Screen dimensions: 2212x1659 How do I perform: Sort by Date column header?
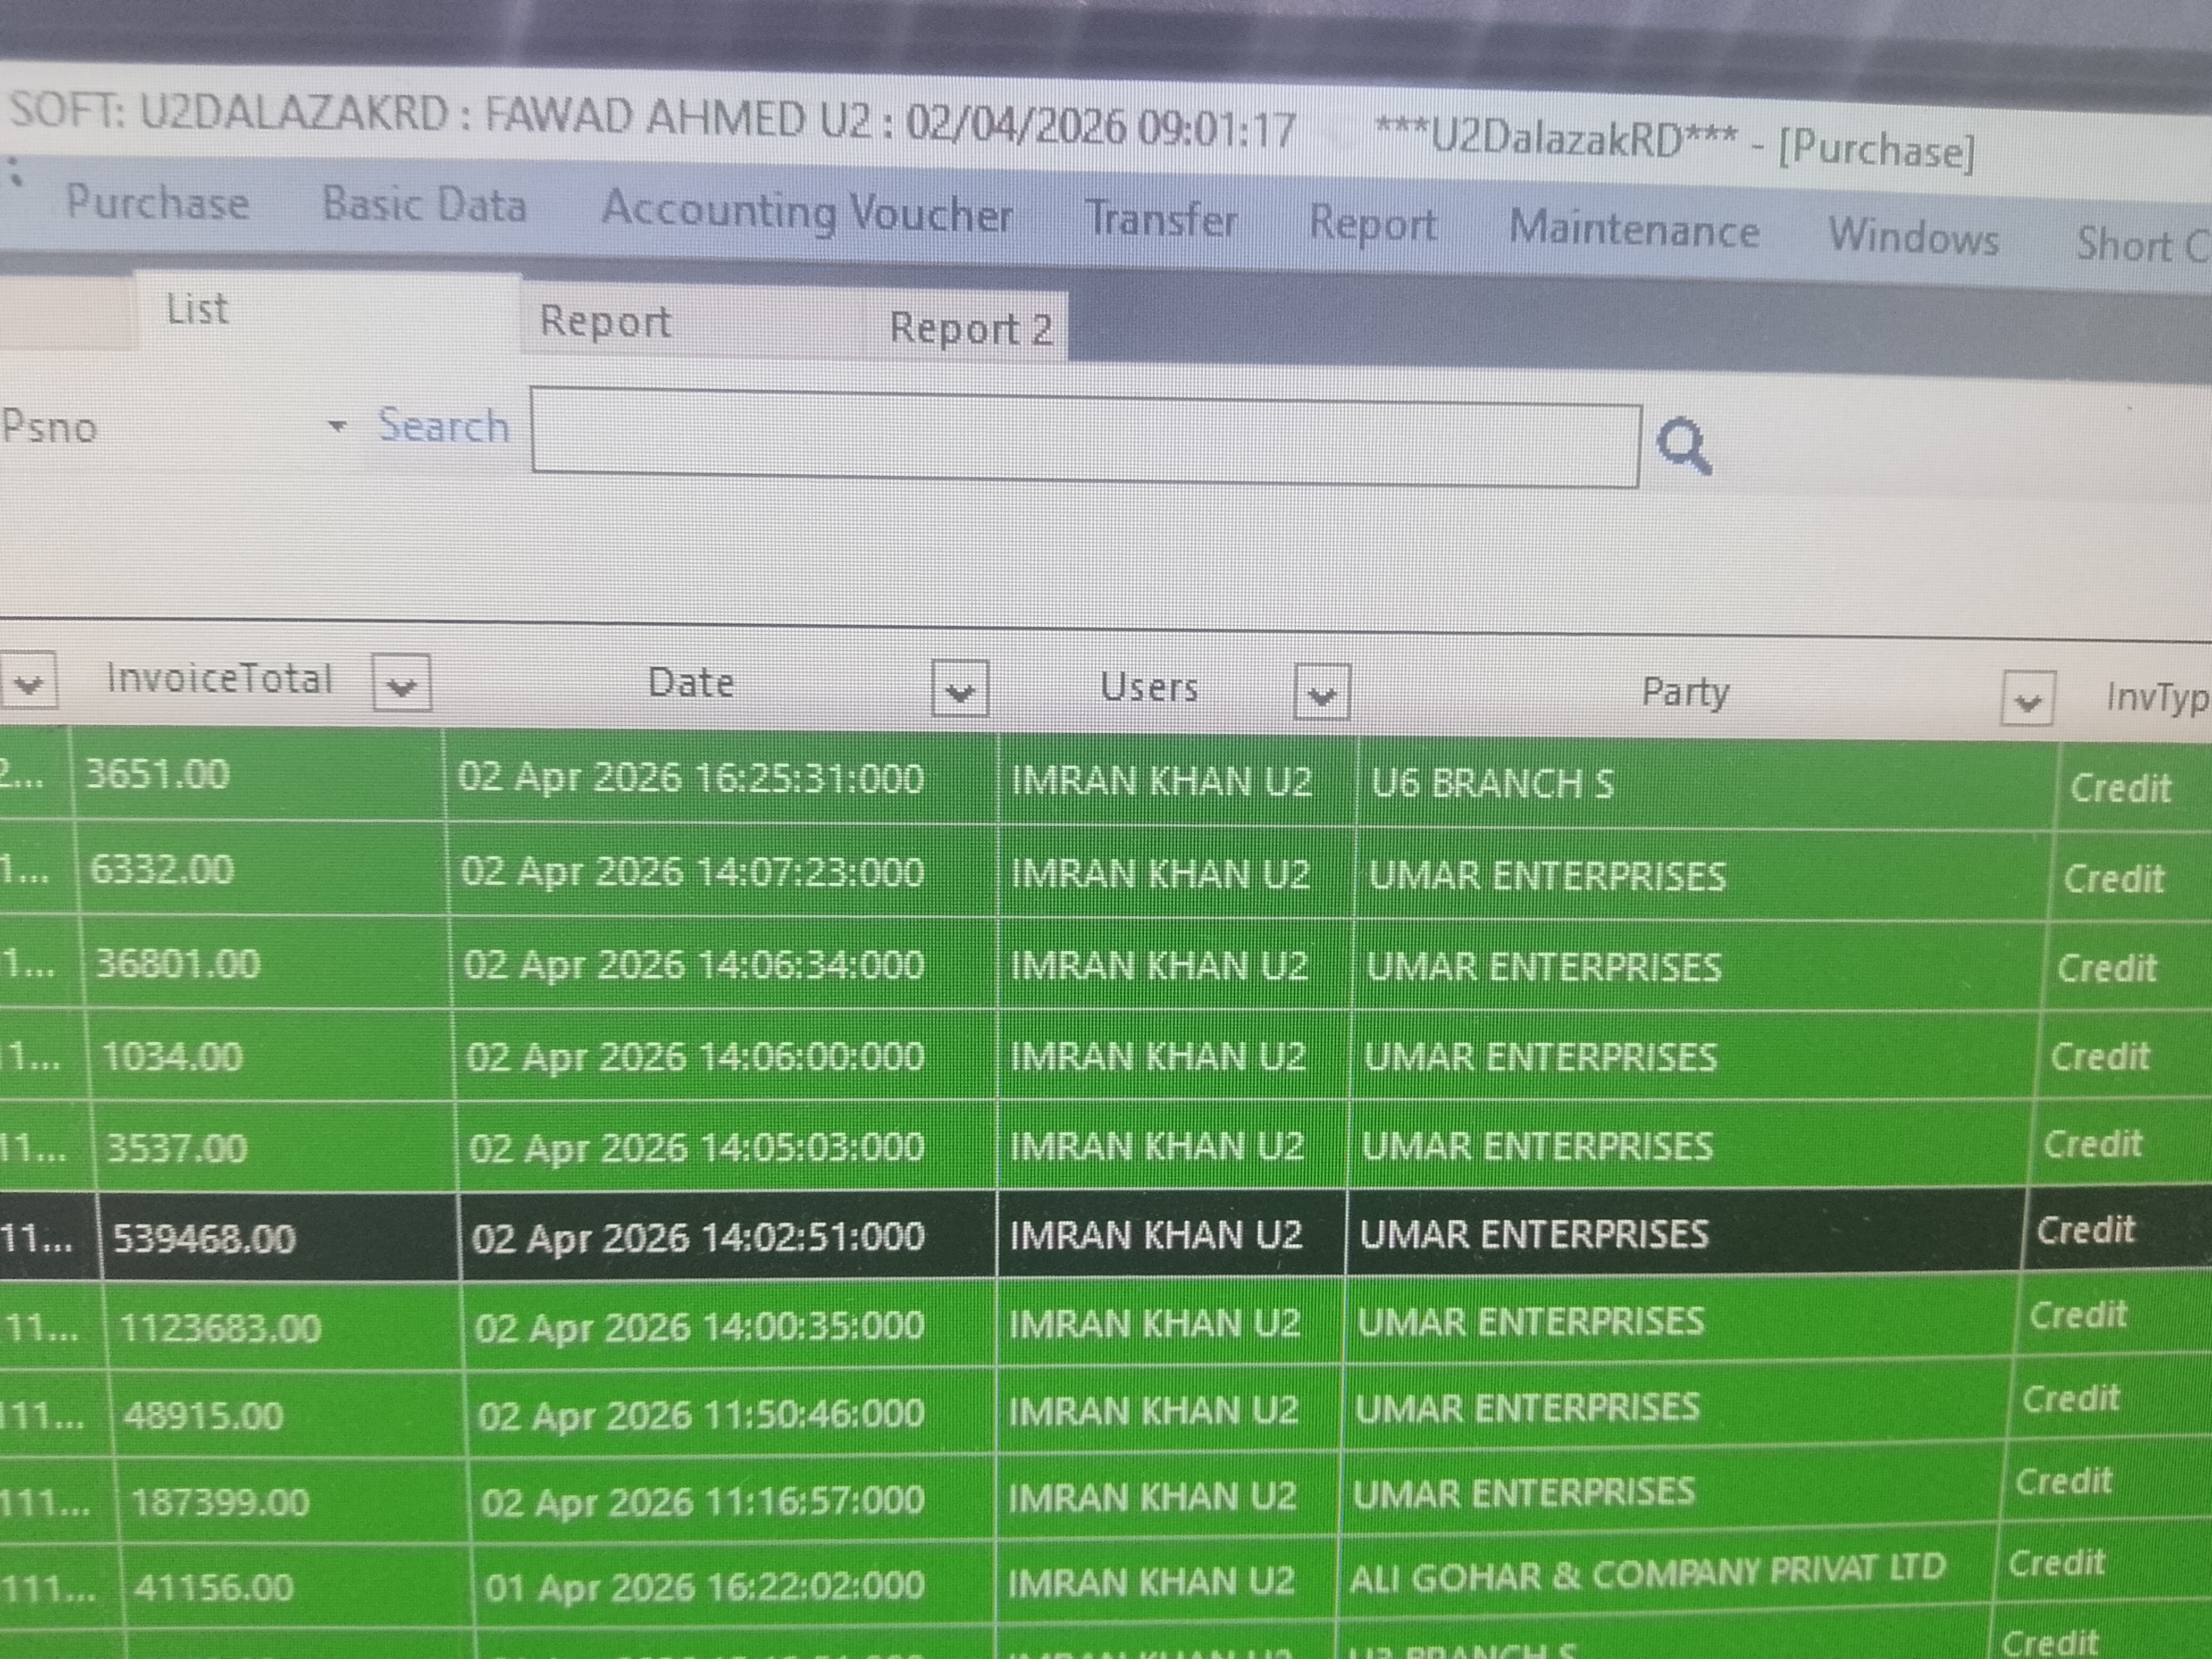coord(691,683)
